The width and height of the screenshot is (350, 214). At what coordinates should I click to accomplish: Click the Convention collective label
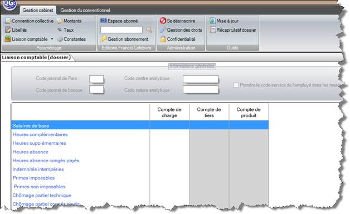click(32, 21)
